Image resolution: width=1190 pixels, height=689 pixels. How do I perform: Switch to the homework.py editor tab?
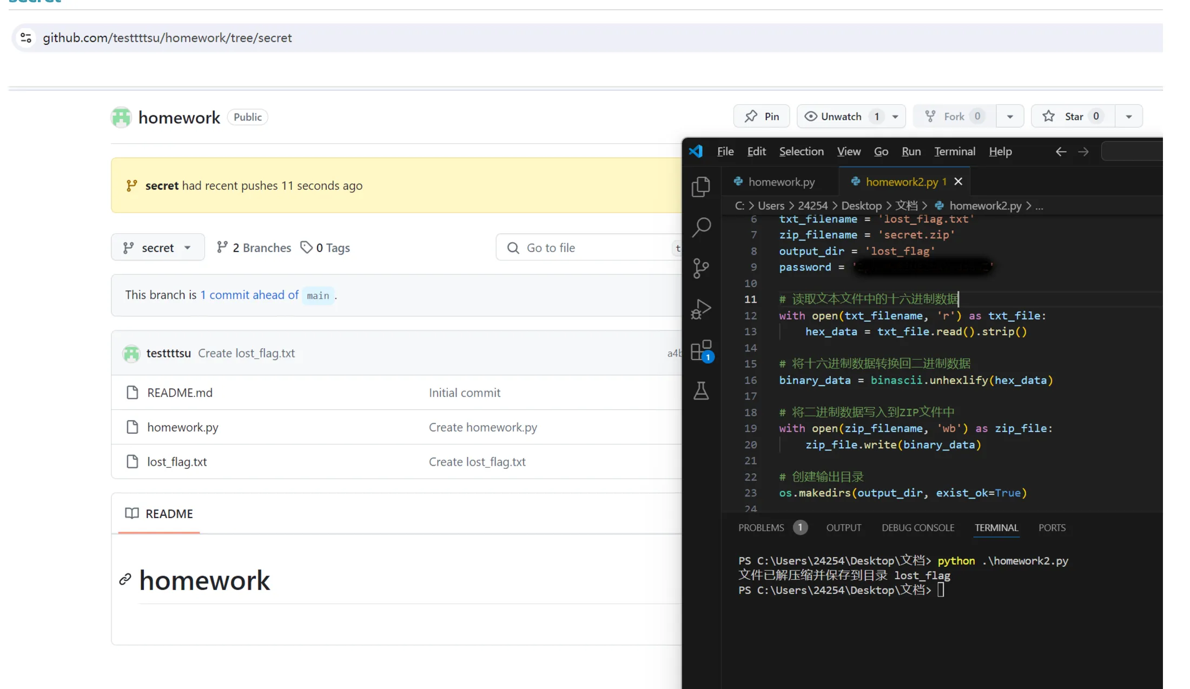pos(781,182)
